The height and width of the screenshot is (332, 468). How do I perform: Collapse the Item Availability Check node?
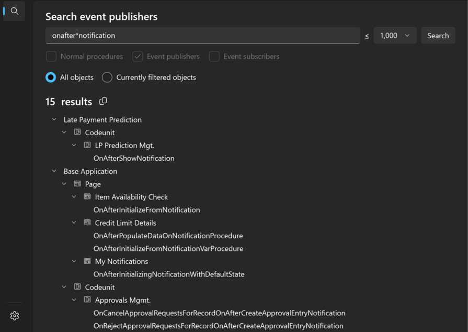pyautogui.click(x=74, y=196)
